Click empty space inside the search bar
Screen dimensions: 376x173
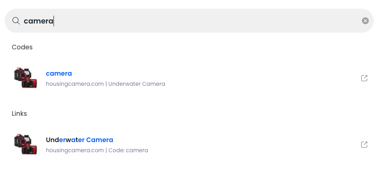coord(206,21)
